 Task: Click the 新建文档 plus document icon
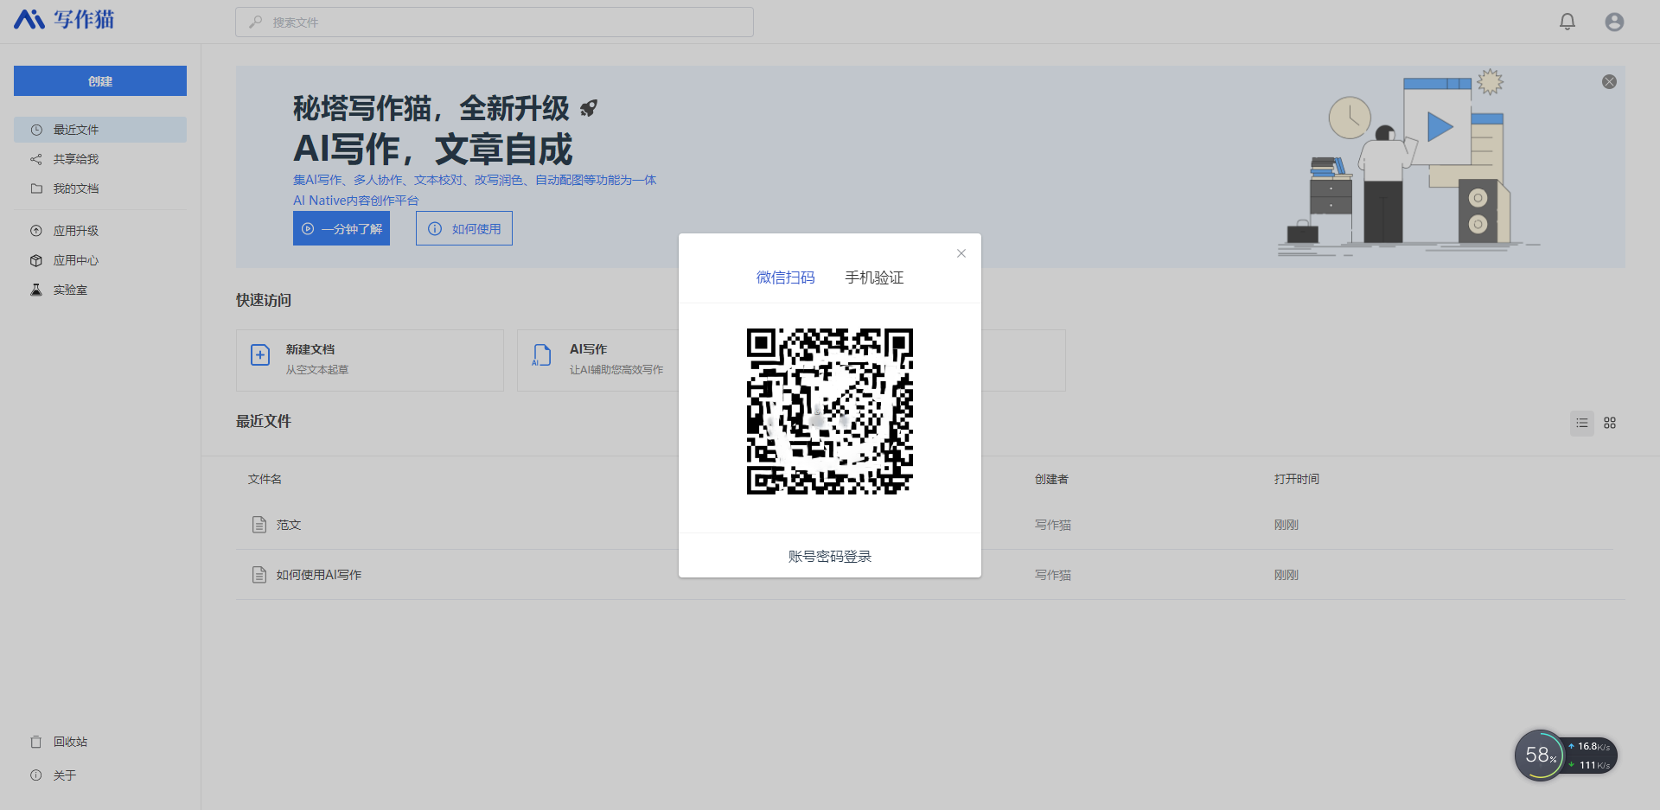260,355
